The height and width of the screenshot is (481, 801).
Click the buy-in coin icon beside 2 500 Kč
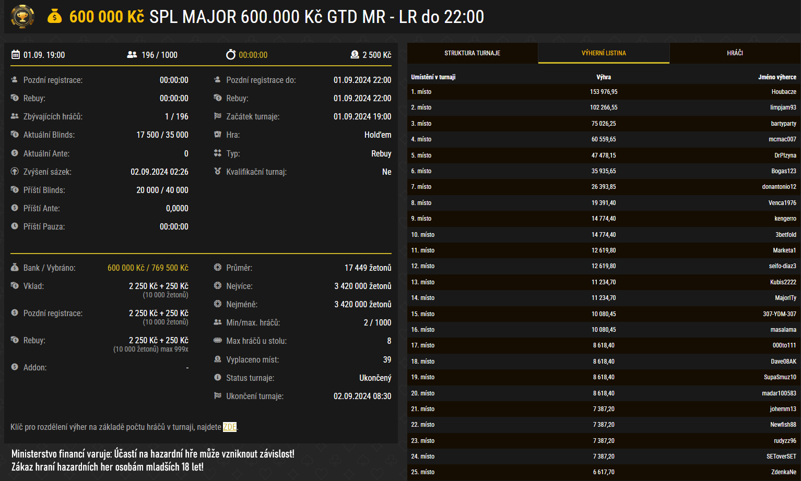[x=355, y=54]
